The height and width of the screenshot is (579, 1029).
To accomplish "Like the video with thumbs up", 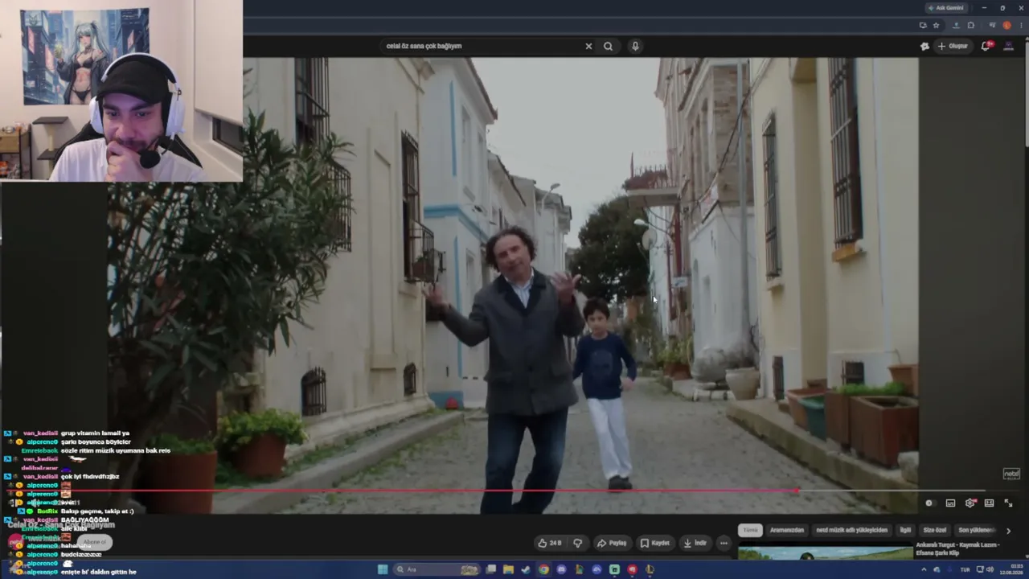I will click(x=550, y=543).
